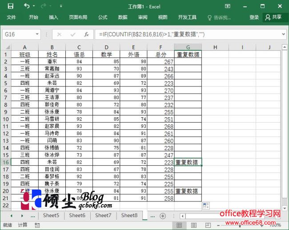Switch to the 开始 ribbon tab
Screen dimensions: 289x230
click(33, 17)
